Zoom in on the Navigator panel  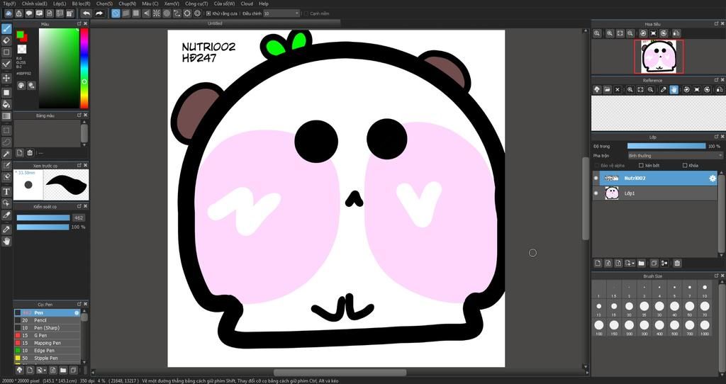pyautogui.click(x=610, y=33)
